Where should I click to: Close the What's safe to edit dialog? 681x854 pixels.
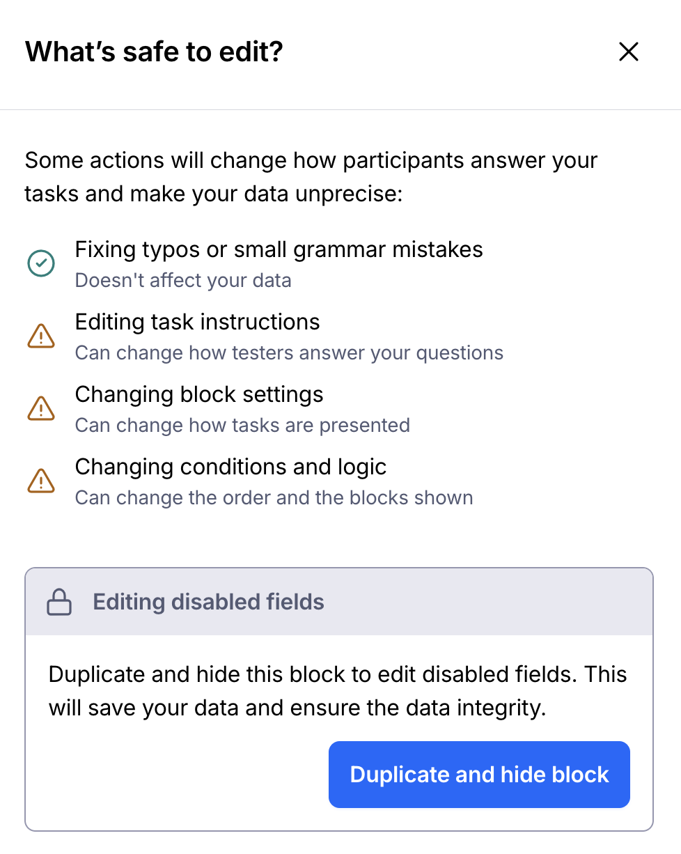pyautogui.click(x=628, y=52)
